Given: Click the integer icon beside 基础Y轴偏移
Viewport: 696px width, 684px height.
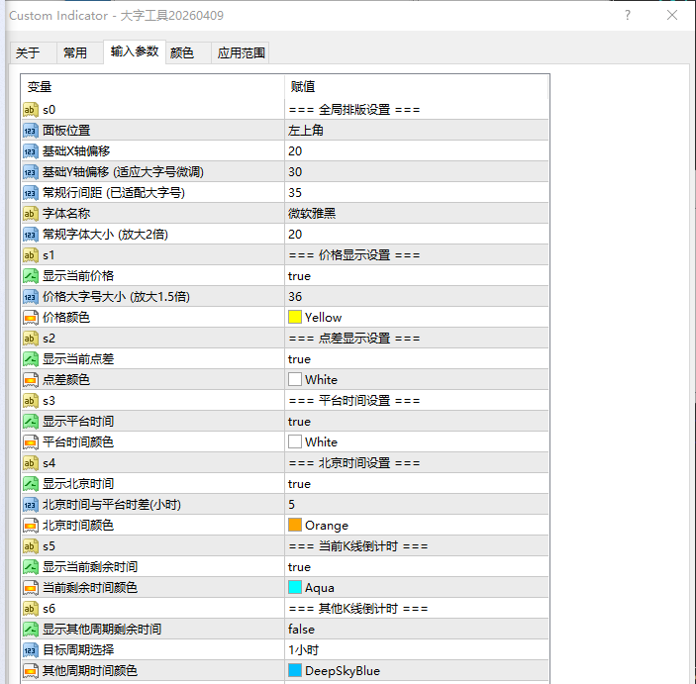Looking at the screenshot, I should click(x=30, y=172).
